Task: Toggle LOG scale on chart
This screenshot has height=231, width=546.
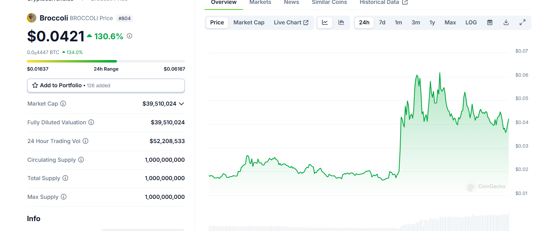Action: point(471,22)
